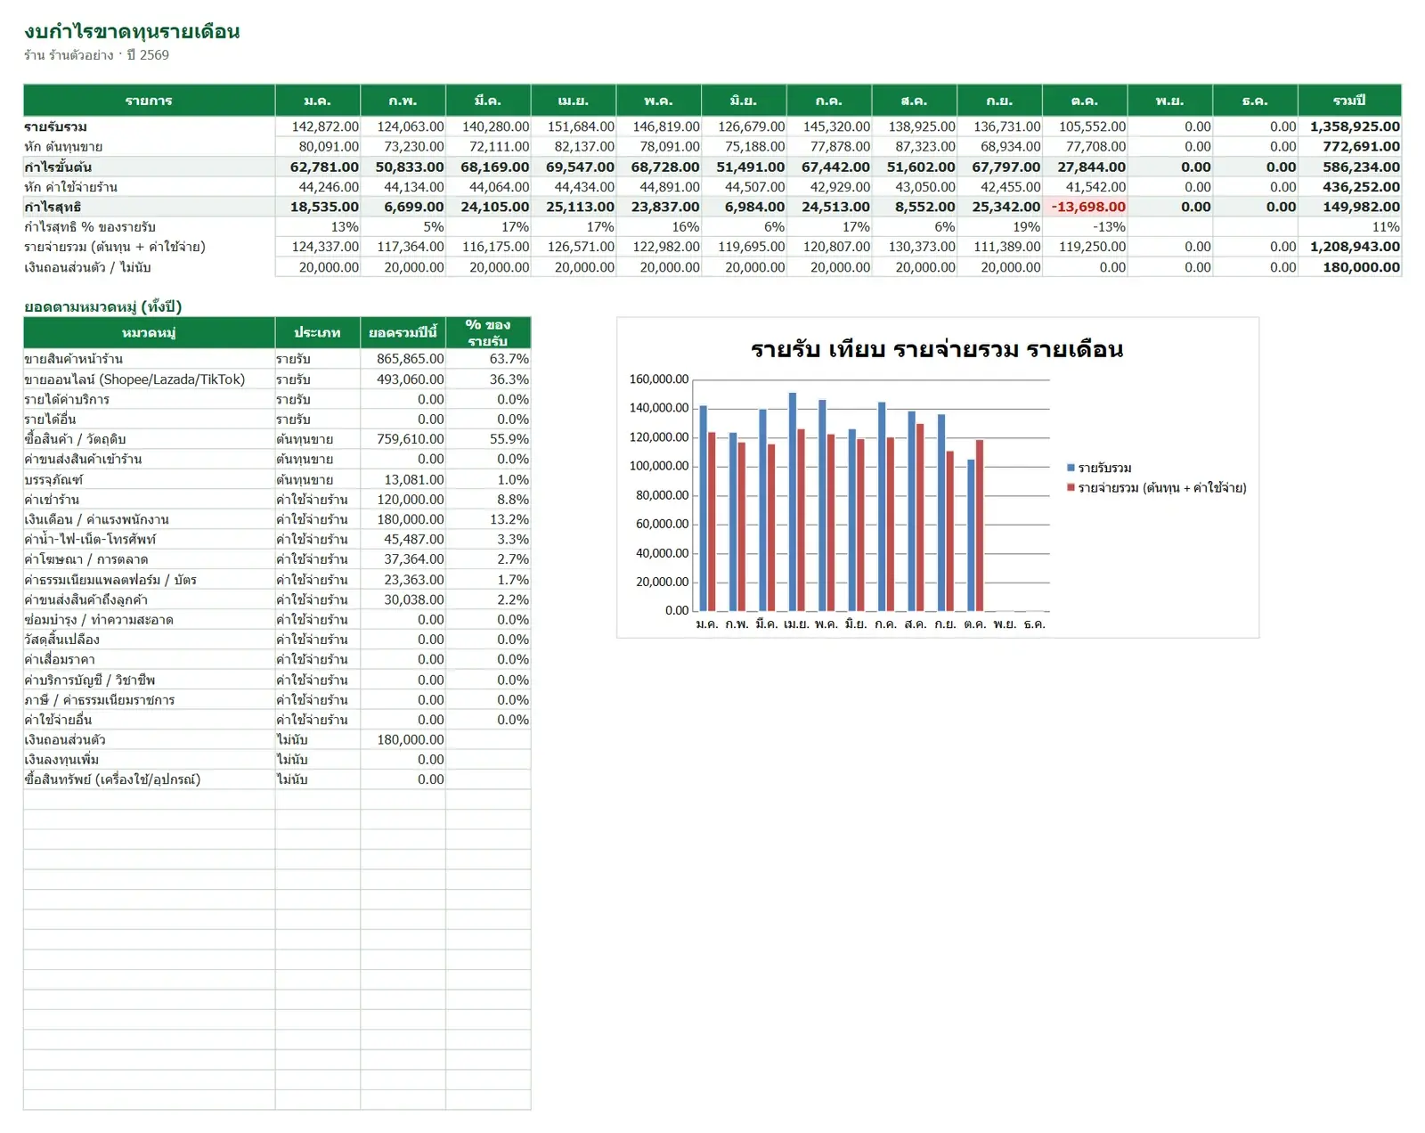Select the ซื้อสินทรัพย์ (เครื่องใช้/อุปกรณ์) row
Viewport: 1425px width, 1133px height.
pos(277,779)
